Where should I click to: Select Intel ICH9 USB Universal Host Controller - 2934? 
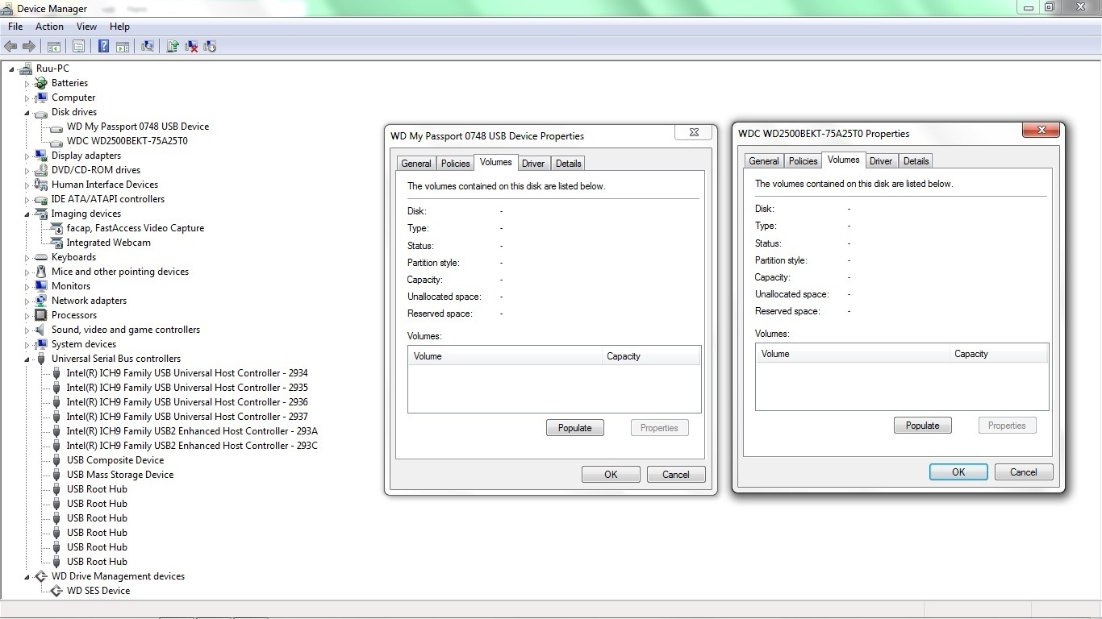coord(187,373)
